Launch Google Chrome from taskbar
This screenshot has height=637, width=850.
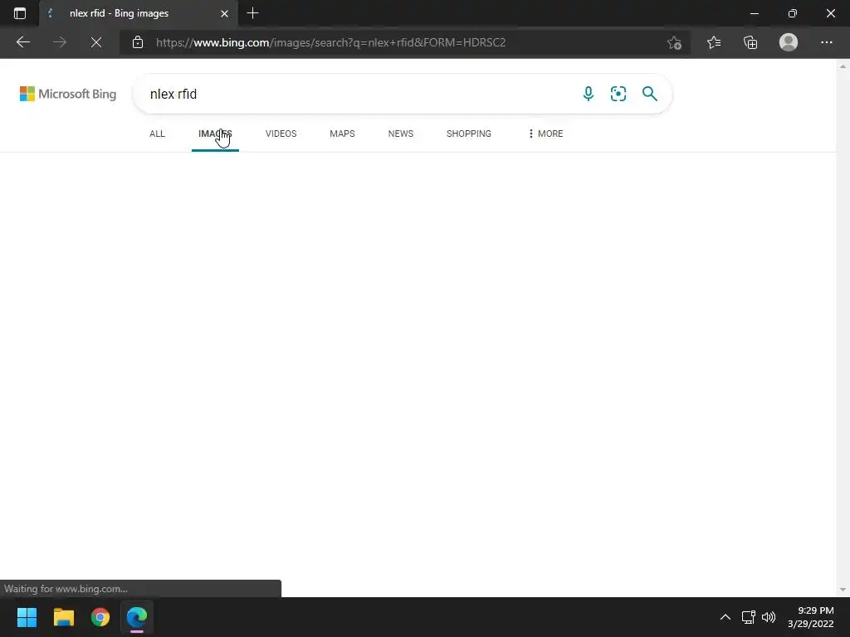coord(100,617)
